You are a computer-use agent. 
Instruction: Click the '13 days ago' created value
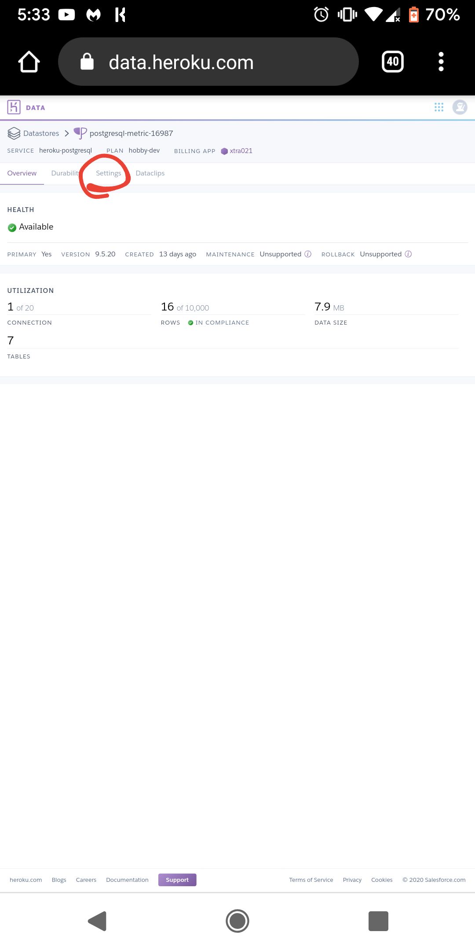tap(178, 254)
